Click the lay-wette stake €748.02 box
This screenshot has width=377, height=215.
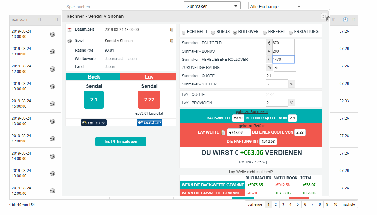pyautogui.click(x=239, y=132)
